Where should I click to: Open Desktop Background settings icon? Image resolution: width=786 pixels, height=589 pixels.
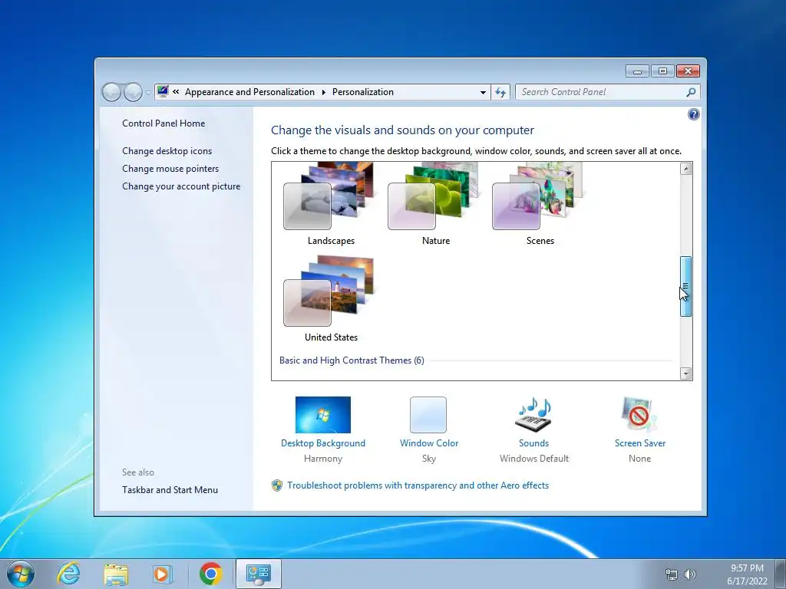pos(323,415)
